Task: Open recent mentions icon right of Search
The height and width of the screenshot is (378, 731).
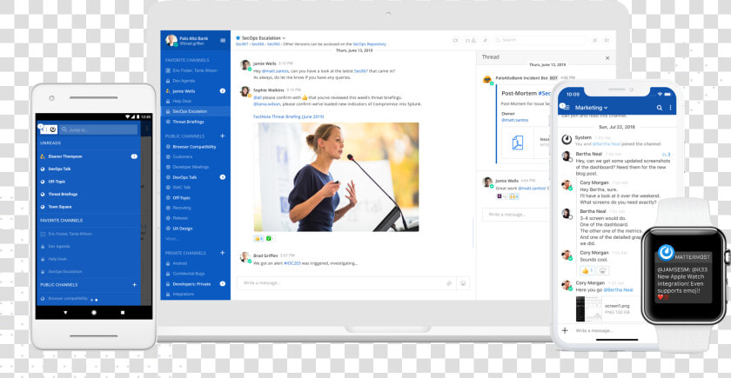Action: 595,41
